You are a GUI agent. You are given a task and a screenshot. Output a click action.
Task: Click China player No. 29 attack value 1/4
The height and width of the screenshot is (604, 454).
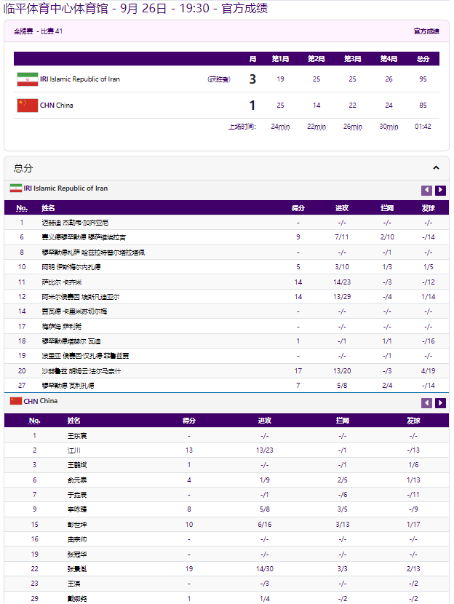[x=265, y=598]
